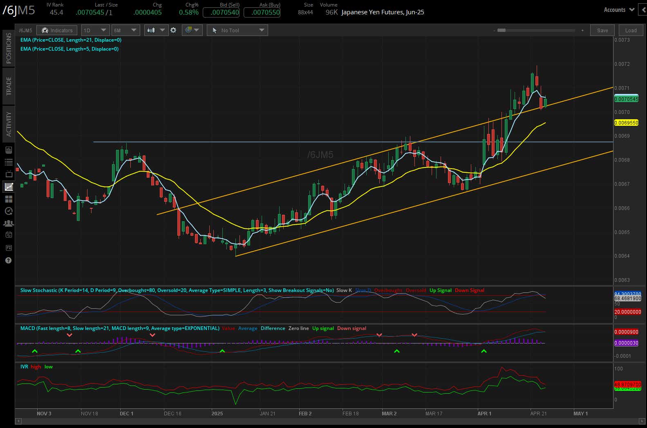Click the Ask (Buy) price .0070550

[x=262, y=12]
